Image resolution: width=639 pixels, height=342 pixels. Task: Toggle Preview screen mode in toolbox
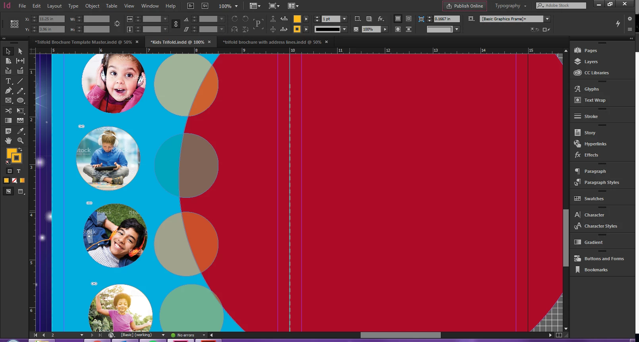[21, 191]
